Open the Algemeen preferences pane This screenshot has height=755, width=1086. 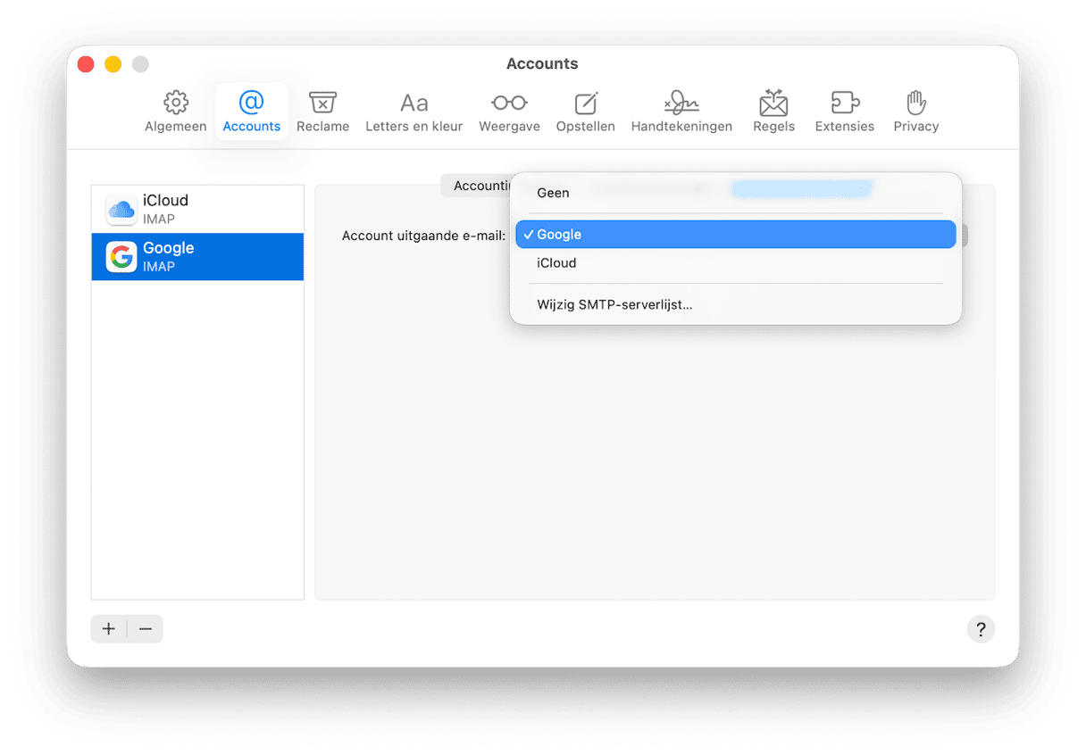[x=175, y=110]
